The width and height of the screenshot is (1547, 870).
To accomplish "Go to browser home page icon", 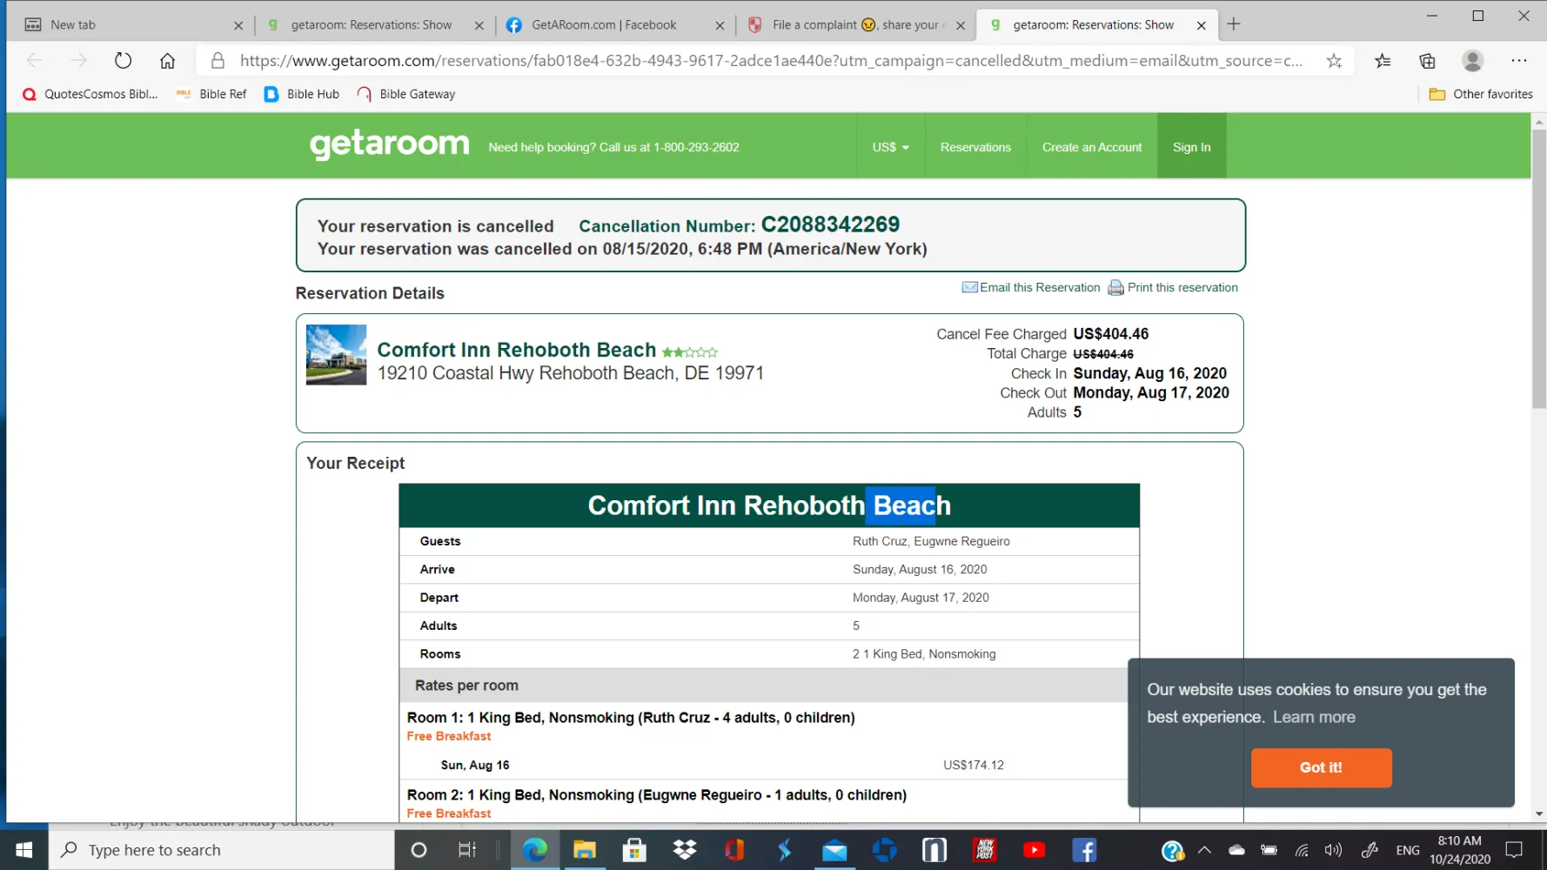I will (167, 61).
